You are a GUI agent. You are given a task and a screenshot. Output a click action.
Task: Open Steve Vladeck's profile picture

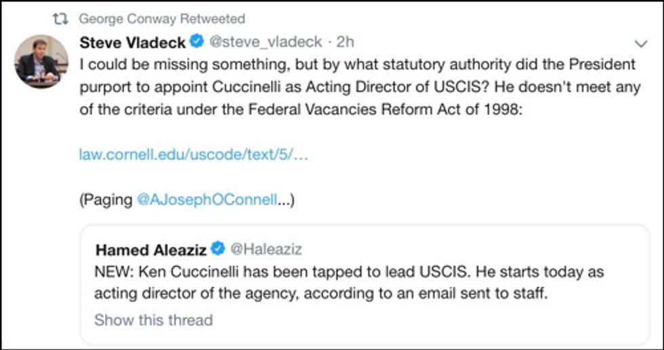(37, 60)
